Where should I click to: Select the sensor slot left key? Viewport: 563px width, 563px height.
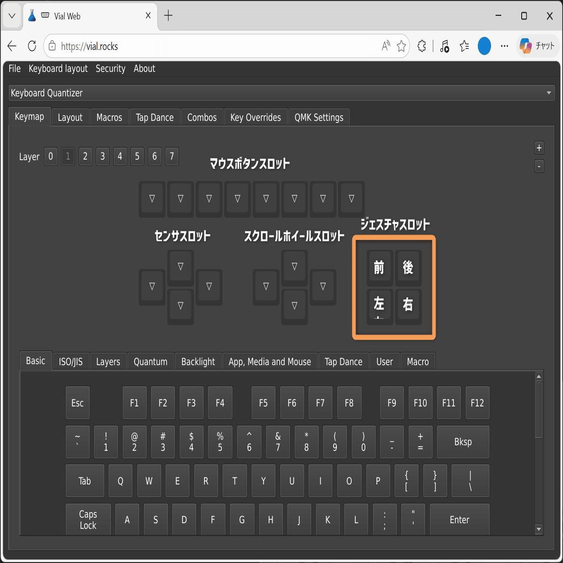152,286
